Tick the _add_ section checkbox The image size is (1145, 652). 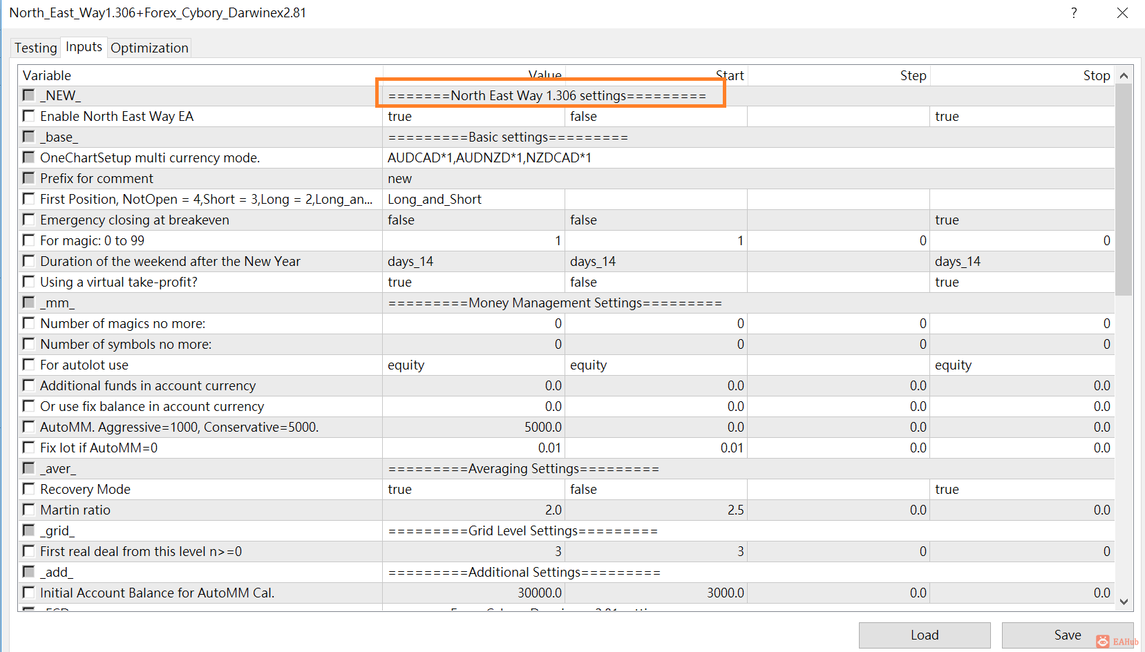[29, 572]
